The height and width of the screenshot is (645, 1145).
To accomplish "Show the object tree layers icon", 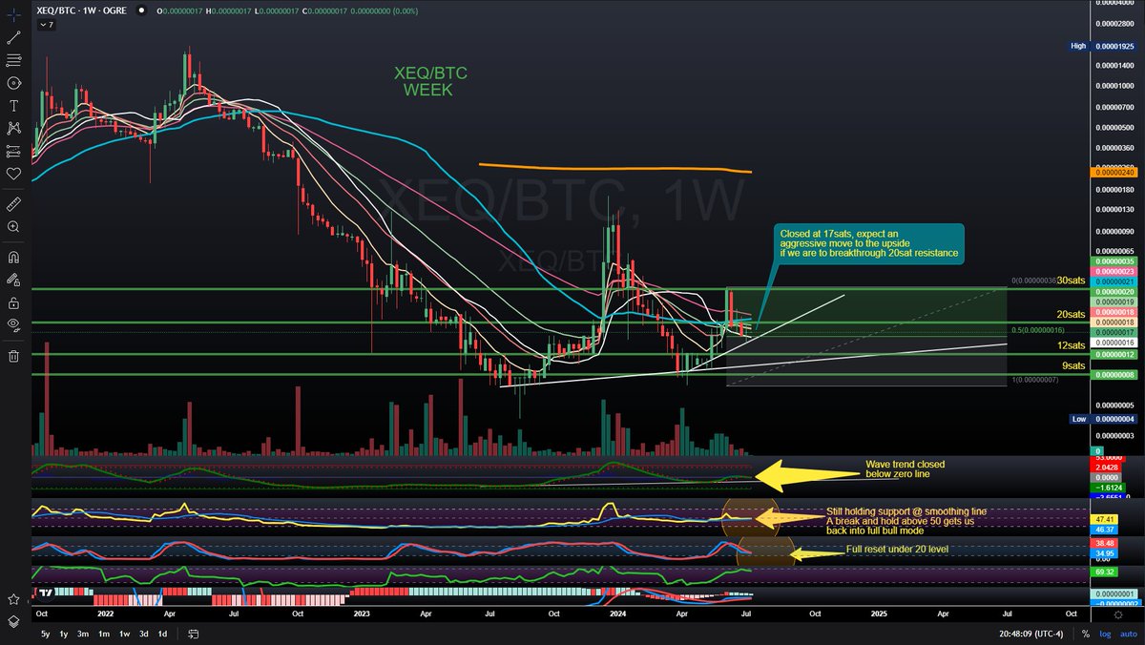I will click(x=13, y=621).
